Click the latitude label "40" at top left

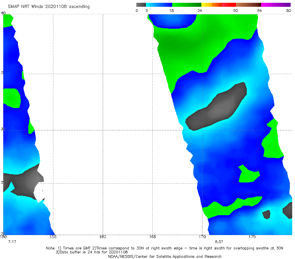tap(3, 13)
